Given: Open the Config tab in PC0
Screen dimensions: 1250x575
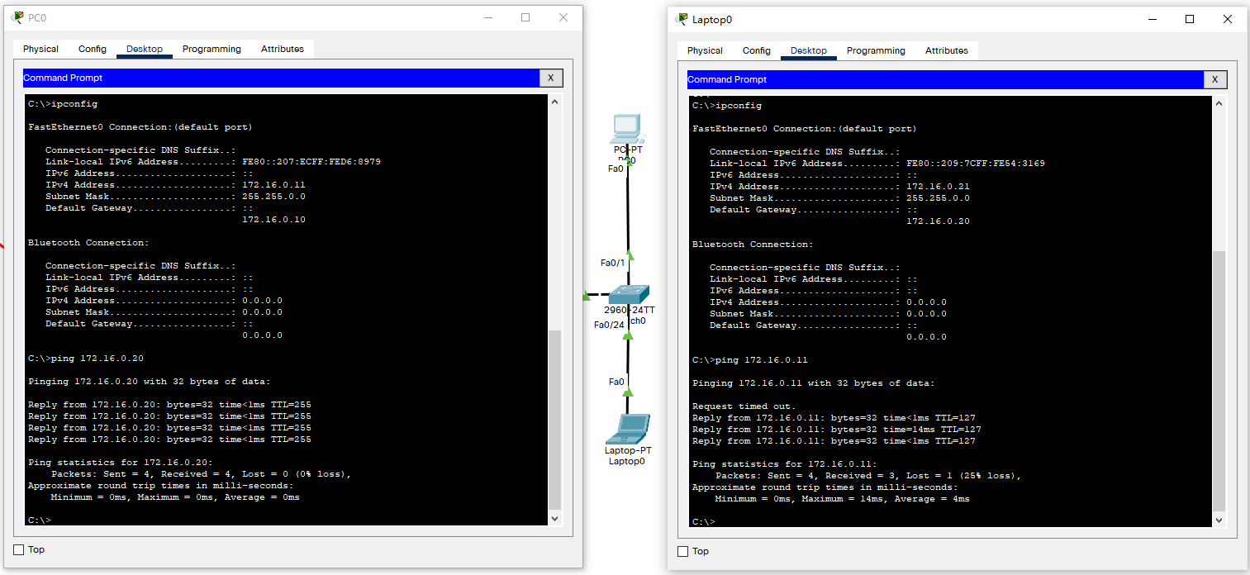Looking at the screenshot, I should (x=93, y=49).
